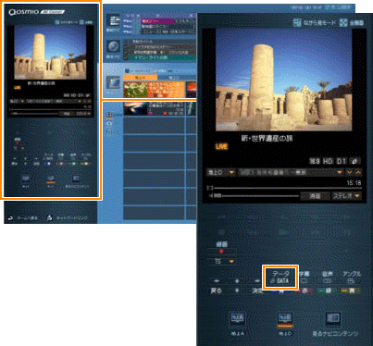The image size is (373, 346).
Task: Click the link icon next to D1
Action: 354,161
